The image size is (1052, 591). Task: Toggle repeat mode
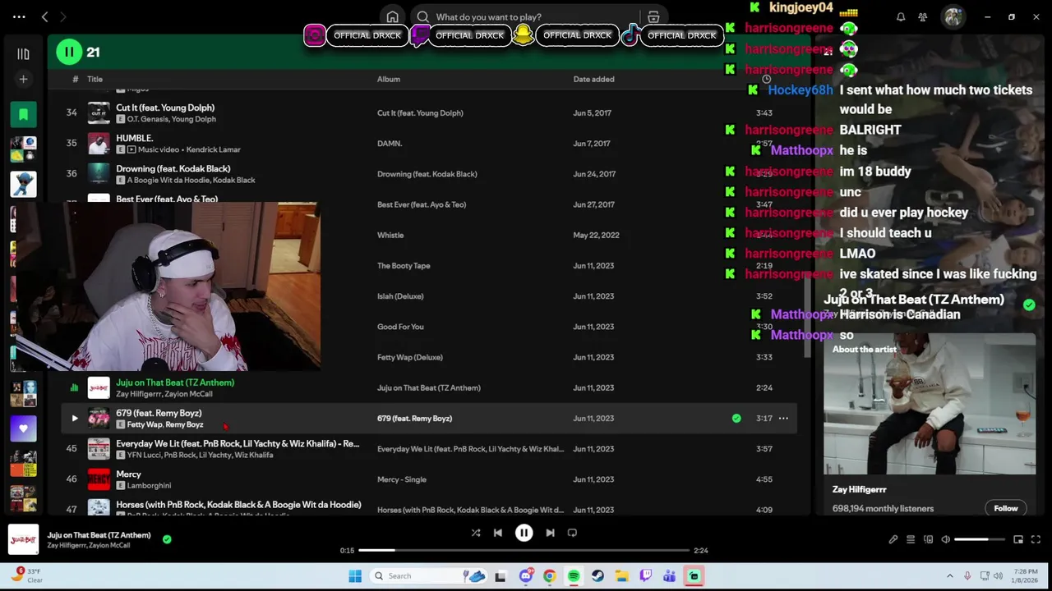572,533
